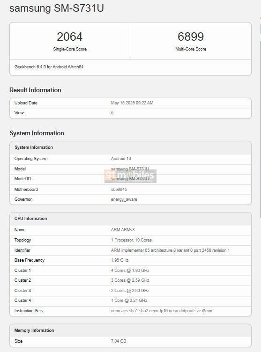The height and width of the screenshot is (352, 261).
Task: Click the samsung SM-S731U page title
Action: [x=57, y=8]
